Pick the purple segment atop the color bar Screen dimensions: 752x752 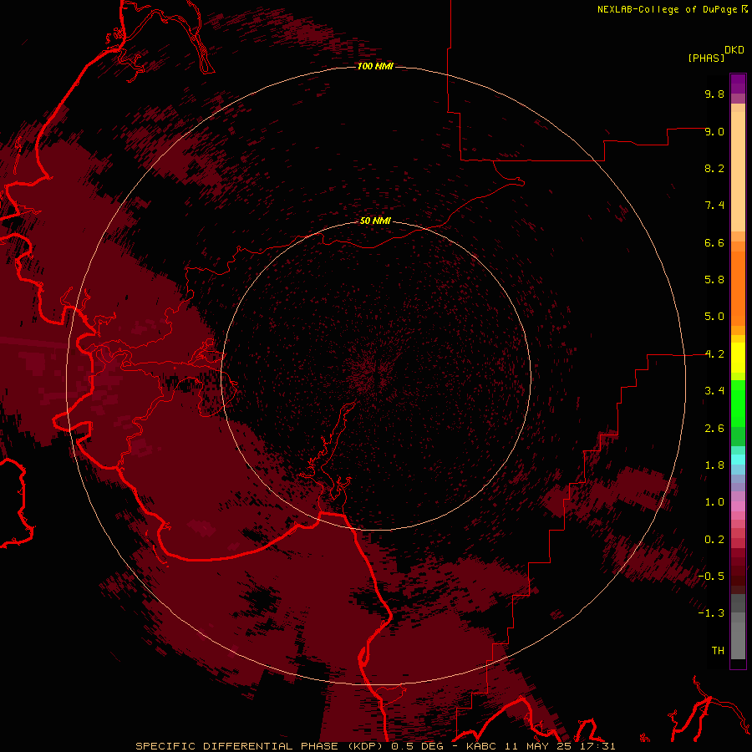pos(738,84)
